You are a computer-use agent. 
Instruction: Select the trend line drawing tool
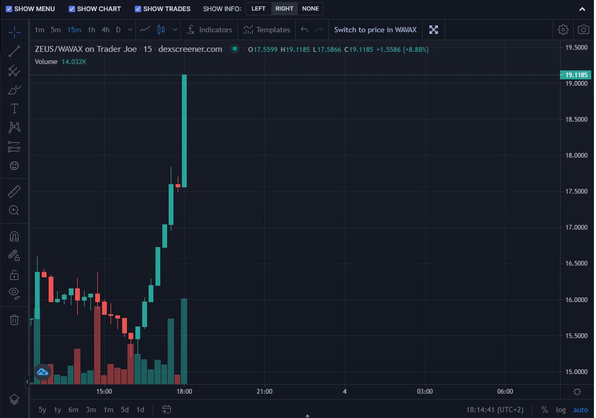14,51
